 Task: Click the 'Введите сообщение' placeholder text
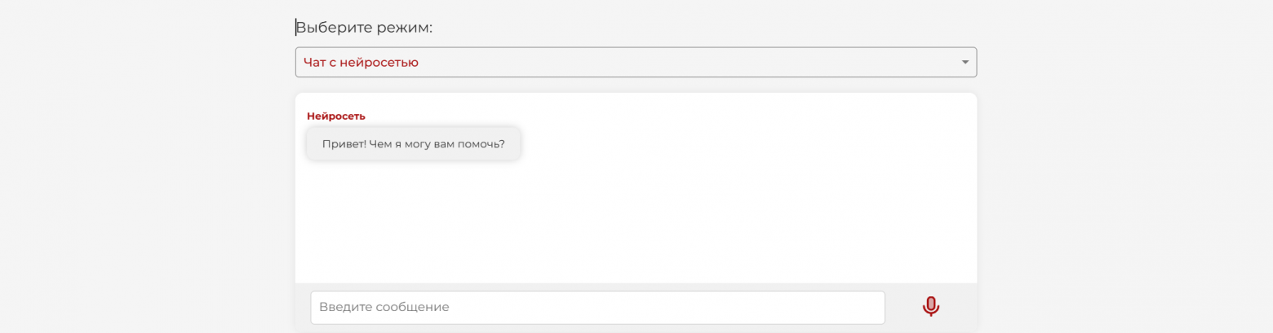tap(384, 307)
